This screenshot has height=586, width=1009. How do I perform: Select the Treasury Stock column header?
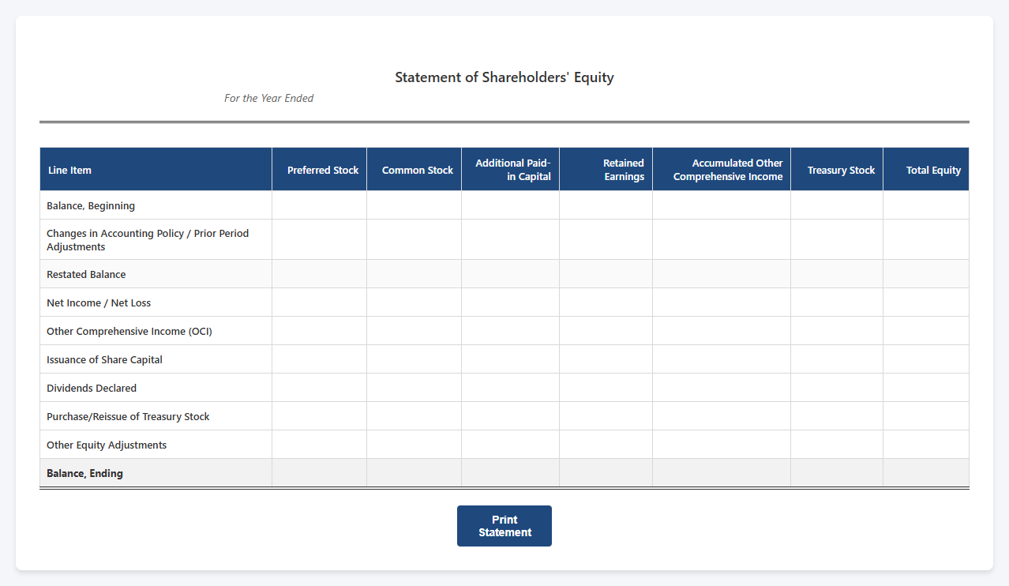point(837,170)
